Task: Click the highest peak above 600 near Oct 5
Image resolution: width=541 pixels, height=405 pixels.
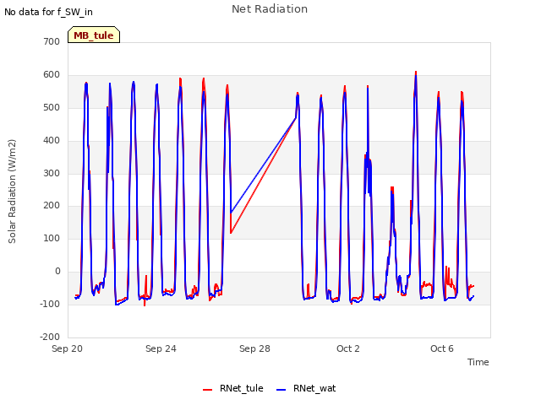Action: (x=416, y=72)
